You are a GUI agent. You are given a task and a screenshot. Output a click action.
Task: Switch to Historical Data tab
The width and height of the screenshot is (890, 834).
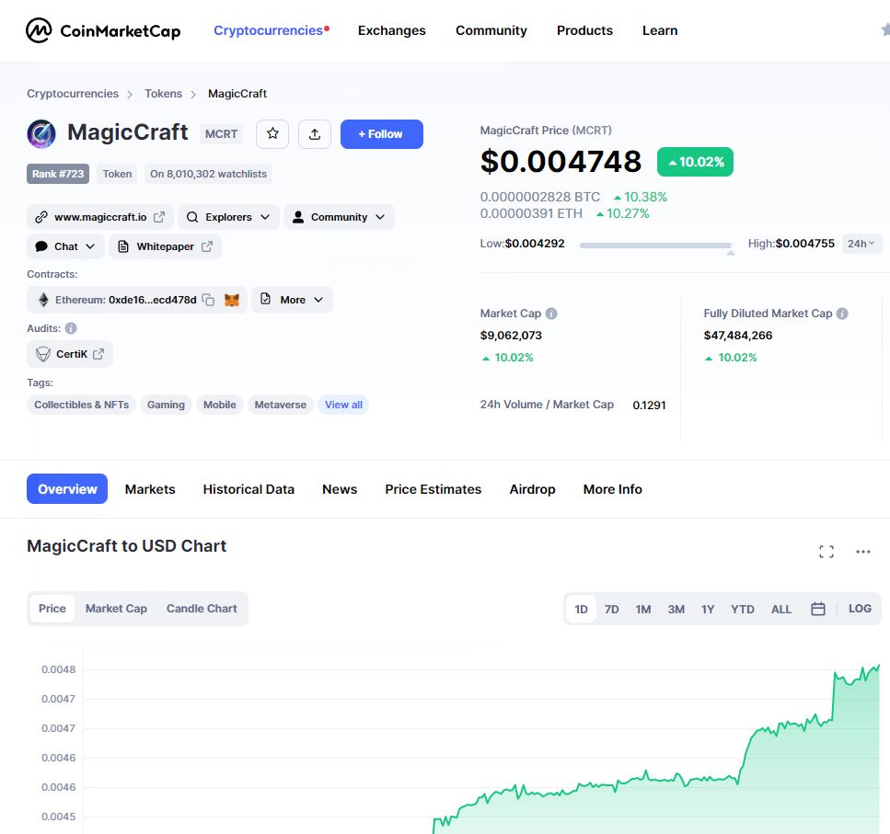[249, 489]
